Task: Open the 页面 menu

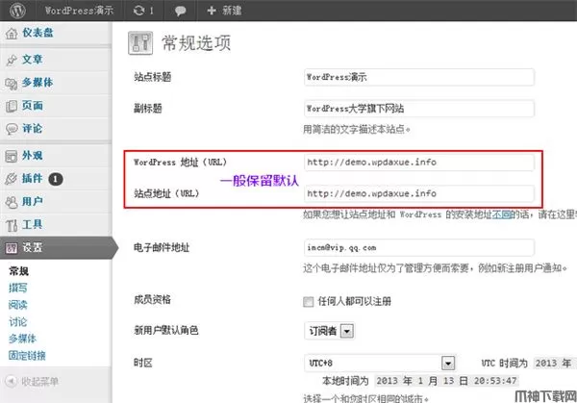Action: click(x=33, y=106)
